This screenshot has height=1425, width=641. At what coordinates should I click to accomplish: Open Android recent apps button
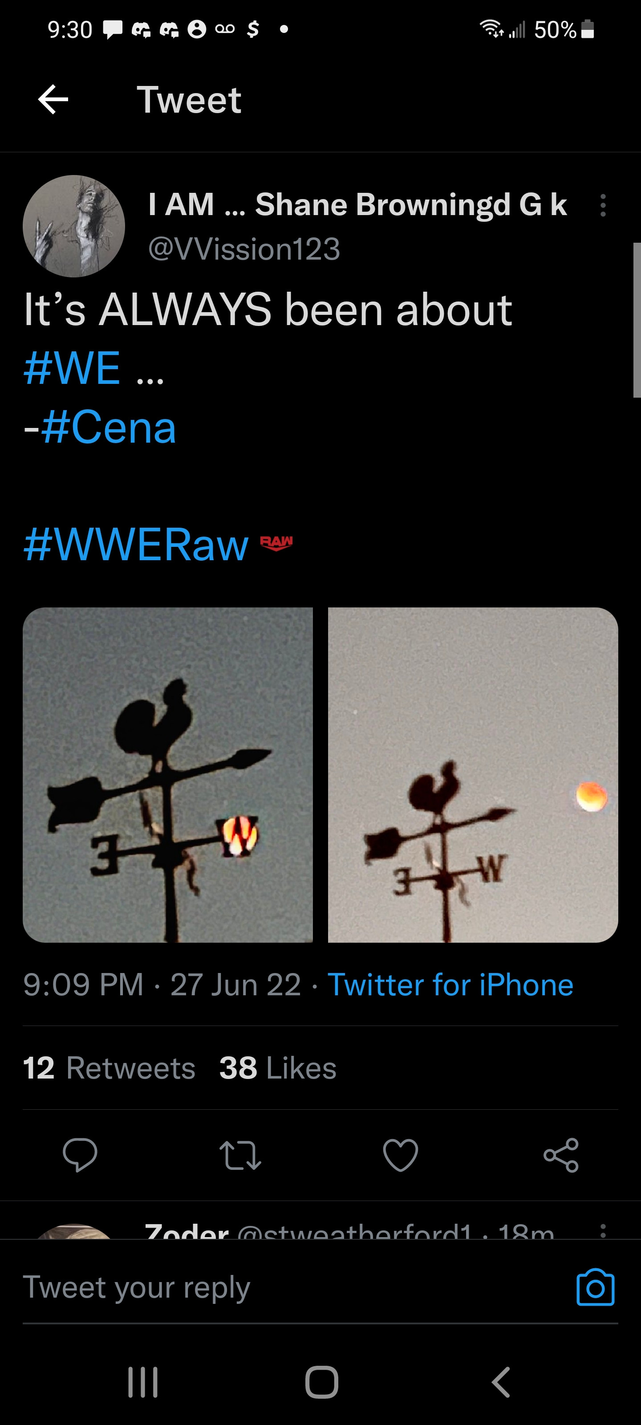pyautogui.click(x=143, y=1382)
